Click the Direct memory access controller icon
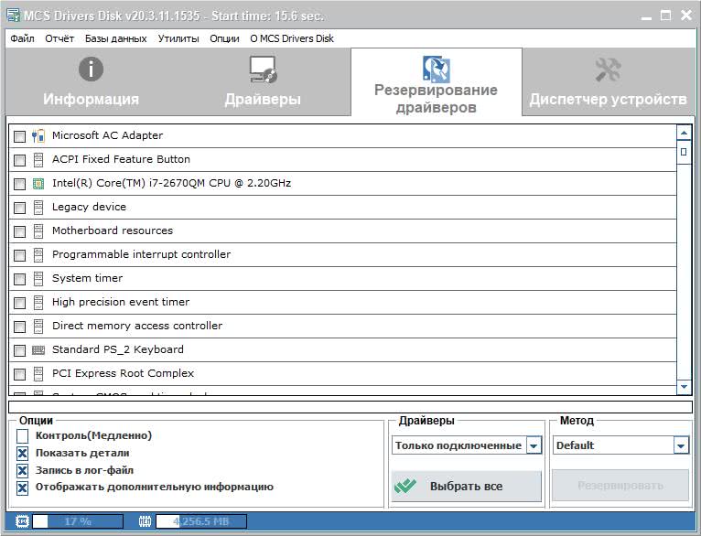The width and height of the screenshot is (701, 536). tap(38, 326)
